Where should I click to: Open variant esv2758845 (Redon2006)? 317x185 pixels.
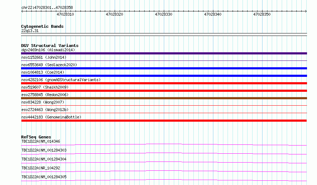tap(45, 95)
